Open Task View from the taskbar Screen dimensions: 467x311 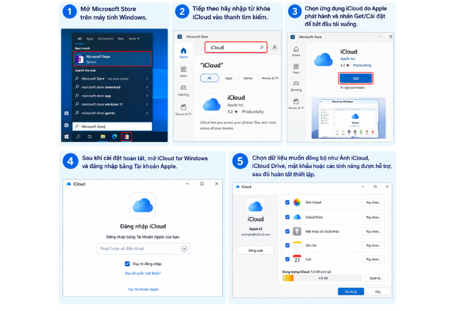90,136
